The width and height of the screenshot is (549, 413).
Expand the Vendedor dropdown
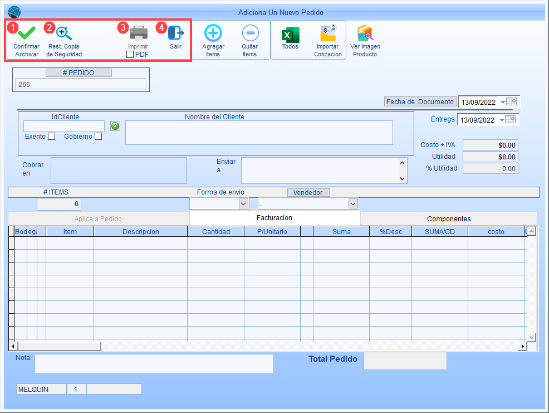tap(353, 203)
